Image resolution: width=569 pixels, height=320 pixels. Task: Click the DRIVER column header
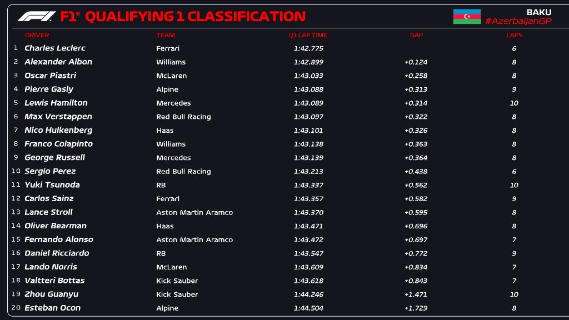click(37, 35)
